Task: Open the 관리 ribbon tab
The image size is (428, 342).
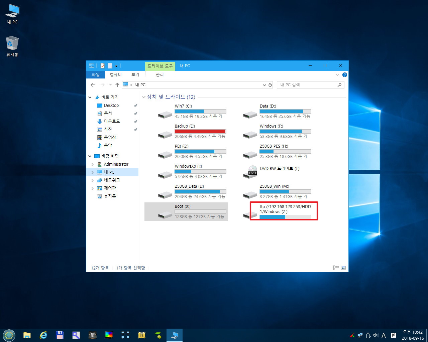Action: point(160,74)
